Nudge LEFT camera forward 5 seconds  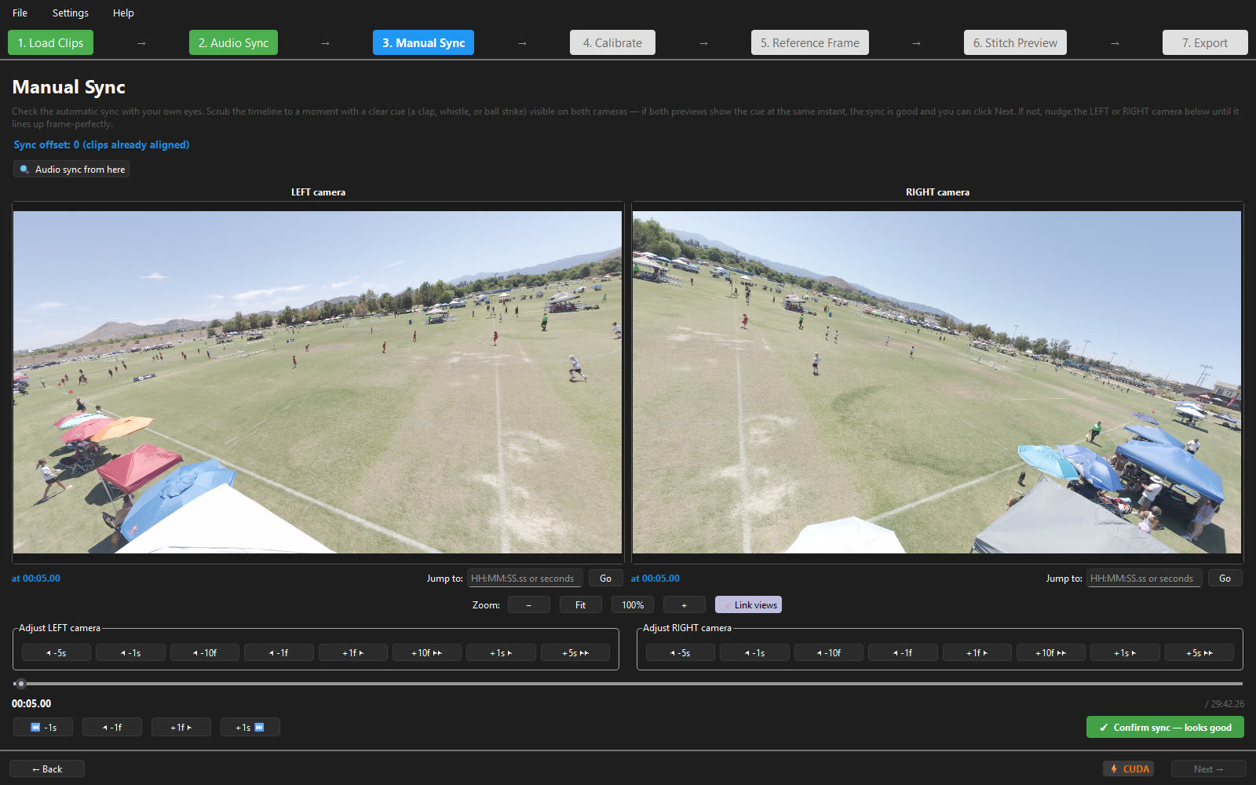[575, 652]
